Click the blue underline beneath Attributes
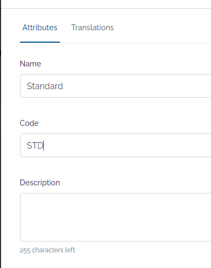This screenshot has width=211, height=268. coord(40,42)
